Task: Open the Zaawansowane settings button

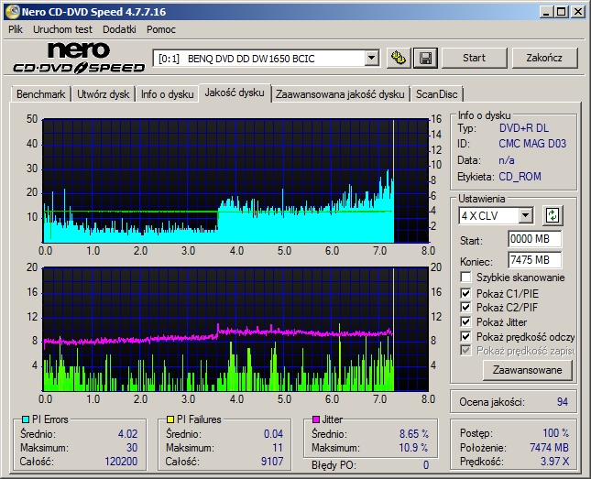Action: point(527,370)
